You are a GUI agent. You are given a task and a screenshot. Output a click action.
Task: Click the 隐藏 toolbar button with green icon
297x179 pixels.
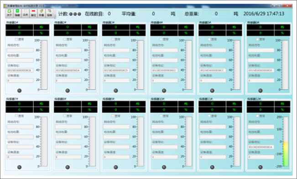point(17,13)
